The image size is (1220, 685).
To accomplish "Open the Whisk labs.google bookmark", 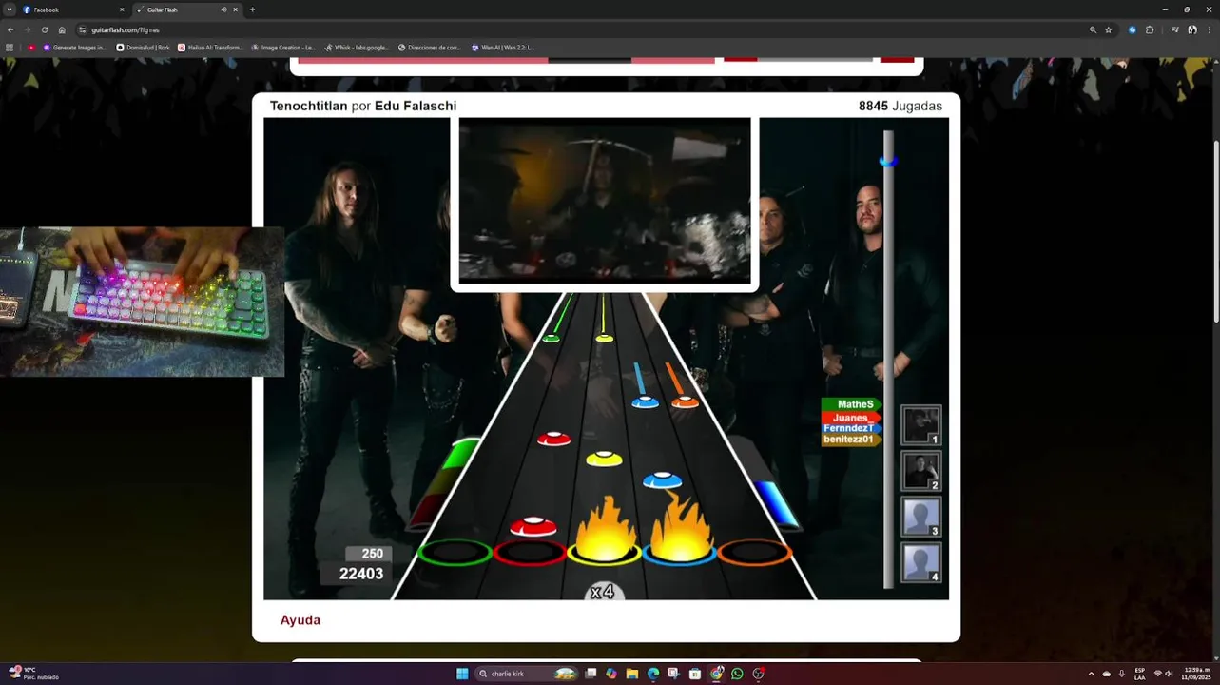I will pyautogui.click(x=357, y=48).
